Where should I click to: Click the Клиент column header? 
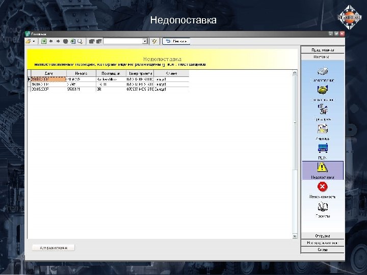[171, 73]
